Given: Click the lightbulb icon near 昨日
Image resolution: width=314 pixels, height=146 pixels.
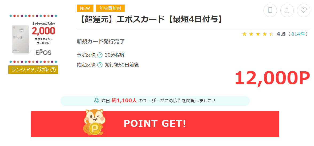Looking at the screenshot, I should point(97,101).
